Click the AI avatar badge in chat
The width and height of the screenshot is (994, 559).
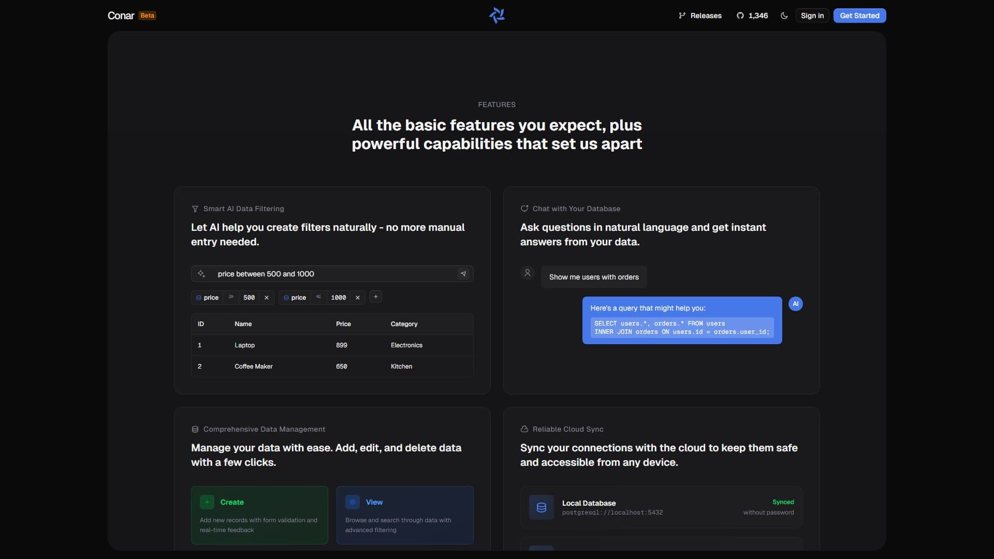(x=796, y=304)
